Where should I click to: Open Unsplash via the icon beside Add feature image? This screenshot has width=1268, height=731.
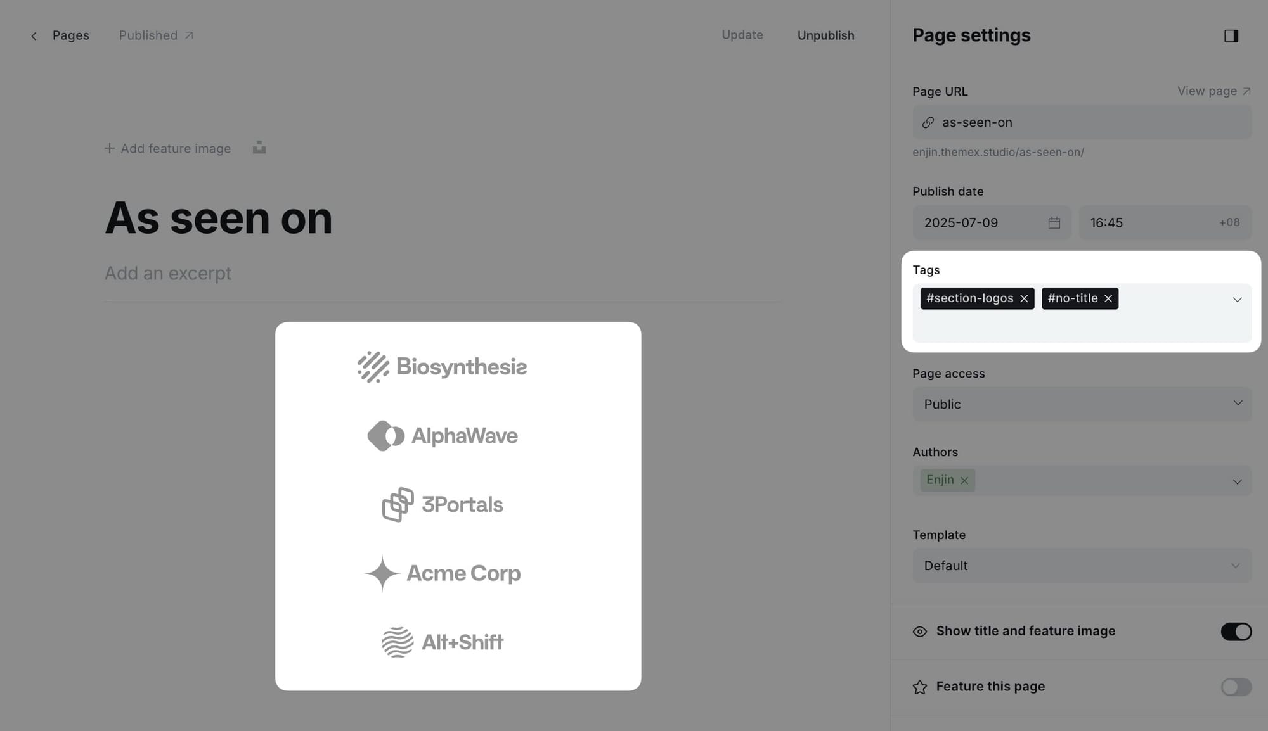259,147
